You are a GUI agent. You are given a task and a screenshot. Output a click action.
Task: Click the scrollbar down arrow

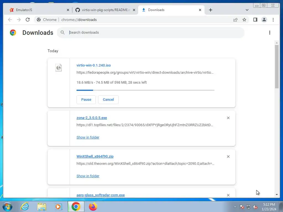277,195
